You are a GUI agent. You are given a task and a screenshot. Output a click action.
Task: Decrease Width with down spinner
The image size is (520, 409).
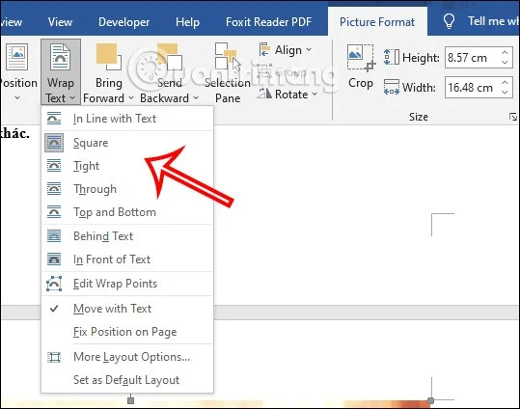pos(505,93)
